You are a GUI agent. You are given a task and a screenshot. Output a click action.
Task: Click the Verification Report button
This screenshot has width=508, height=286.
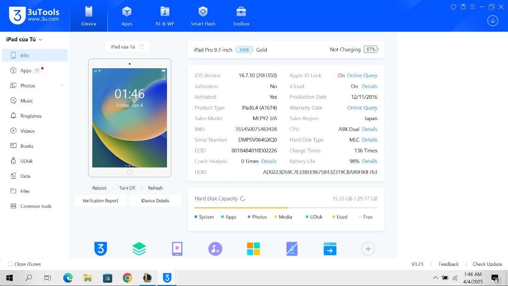coord(100,200)
